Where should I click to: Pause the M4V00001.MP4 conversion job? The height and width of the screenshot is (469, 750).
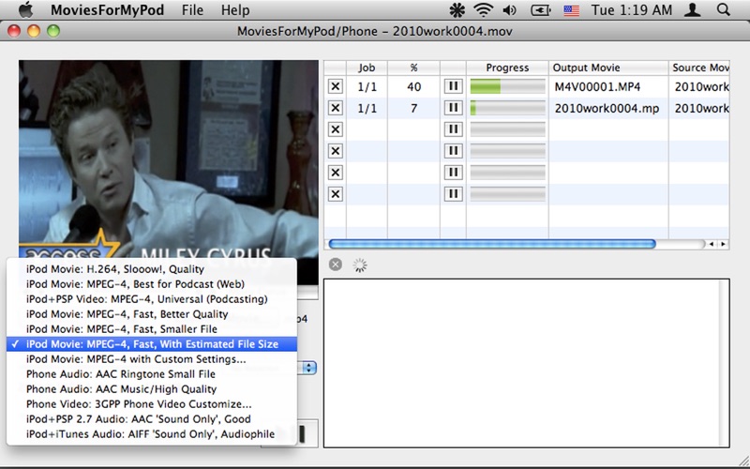(x=454, y=86)
